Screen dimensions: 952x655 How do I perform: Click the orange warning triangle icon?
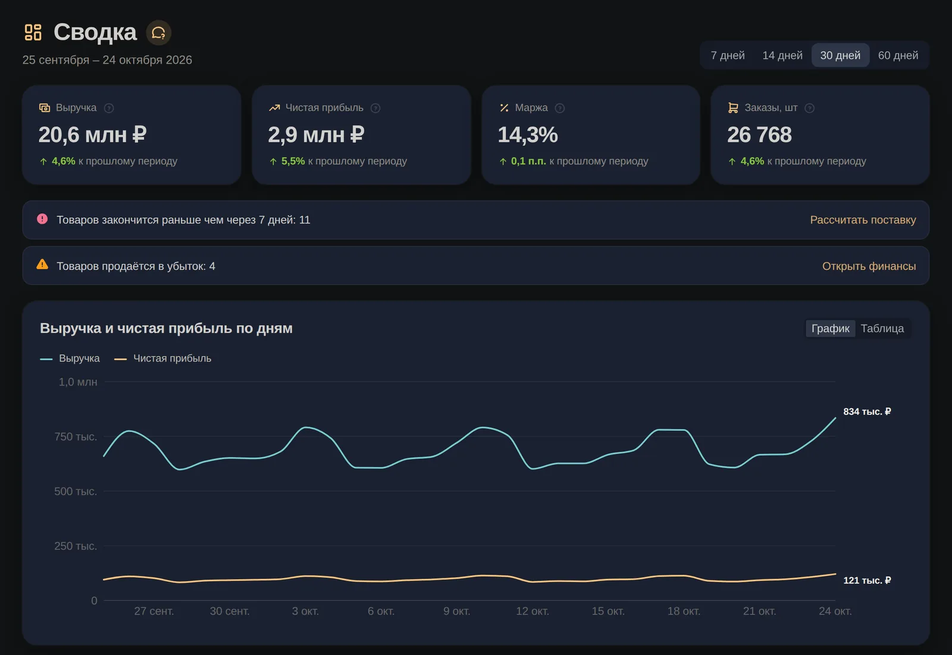[42, 264]
